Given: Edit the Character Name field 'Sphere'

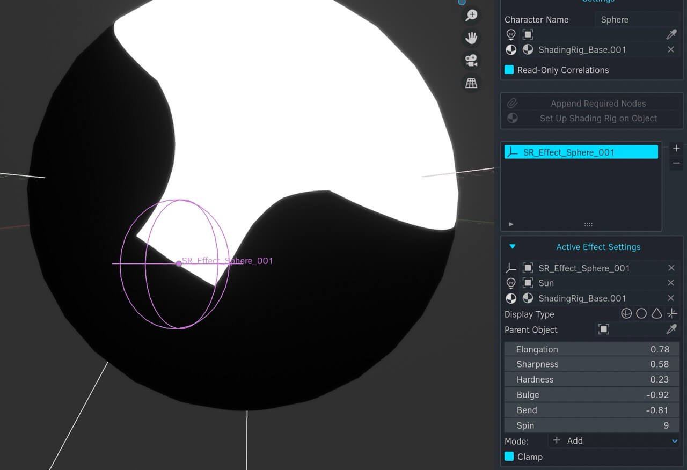Looking at the screenshot, I should pyautogui.click(x=637, y=19).
